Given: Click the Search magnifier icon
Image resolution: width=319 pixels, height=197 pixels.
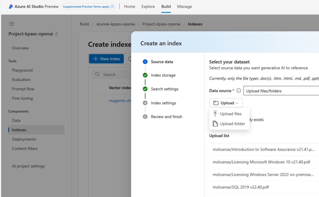Looking at the screenshot, I should click(98, 74).
